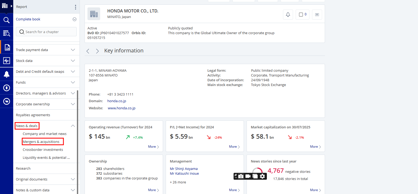Viewport: 418px width, 194px height.
Task: Open the list search icon in left rail
Action: pyautogui.click(x=6, y=33)
